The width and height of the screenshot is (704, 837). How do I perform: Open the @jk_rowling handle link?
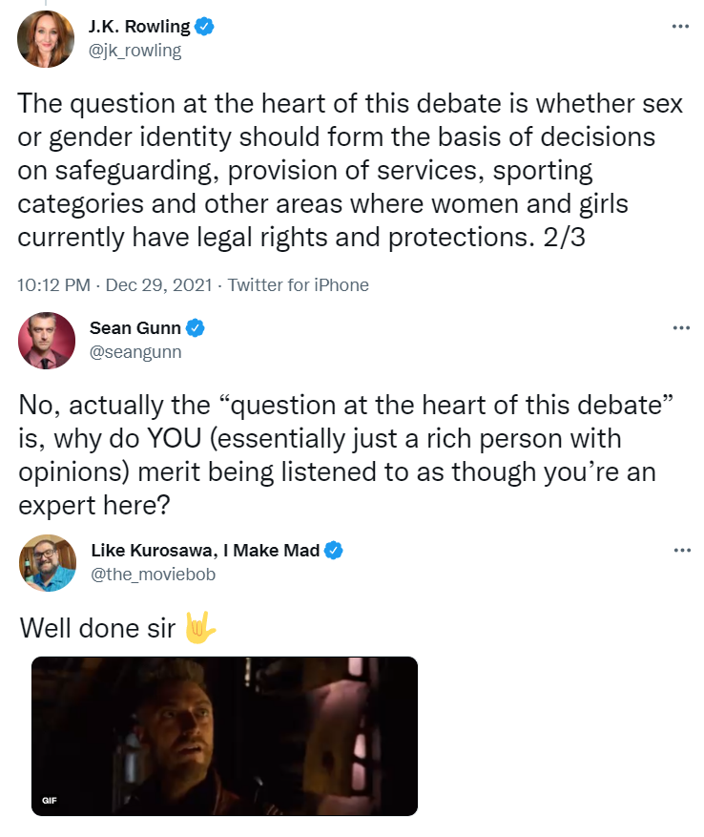135,51
